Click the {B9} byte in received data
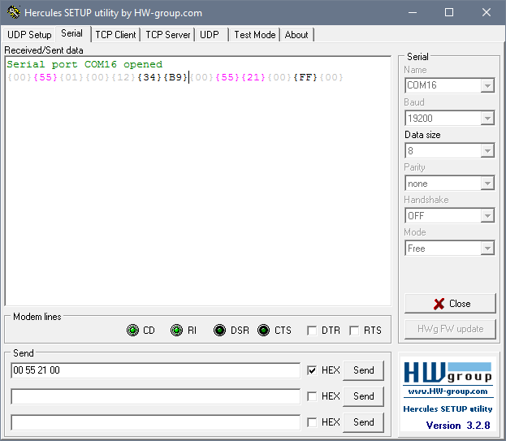 tap(175, 77)
